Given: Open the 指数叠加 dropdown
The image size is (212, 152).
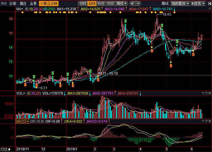Looking at the screenshot, I should [x=180, y=3].
